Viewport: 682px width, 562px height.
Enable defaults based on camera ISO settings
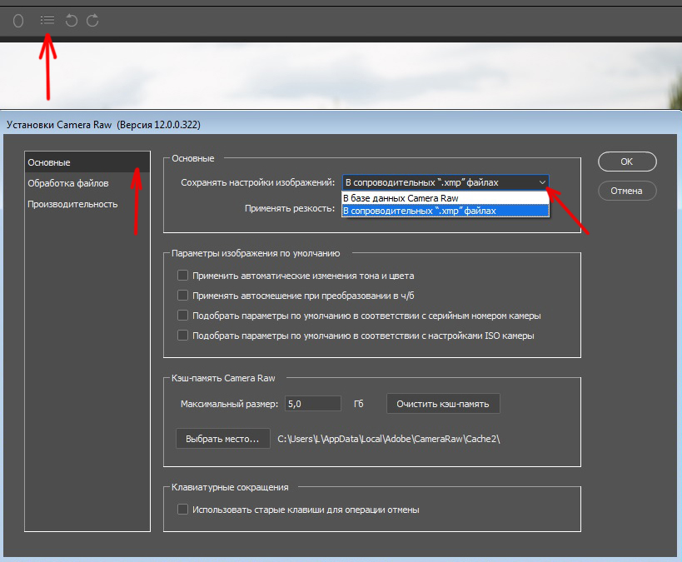click(x=183, y=336)
